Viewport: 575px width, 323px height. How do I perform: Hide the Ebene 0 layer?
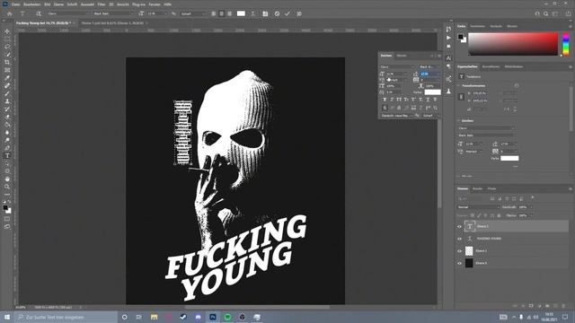(459, 263)
